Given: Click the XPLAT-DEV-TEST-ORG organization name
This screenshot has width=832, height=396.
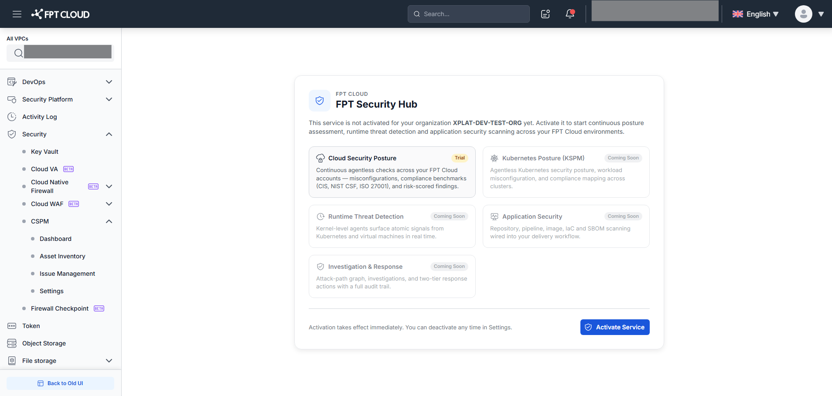Looking at the screenshot, I should (x=487, y=123).
